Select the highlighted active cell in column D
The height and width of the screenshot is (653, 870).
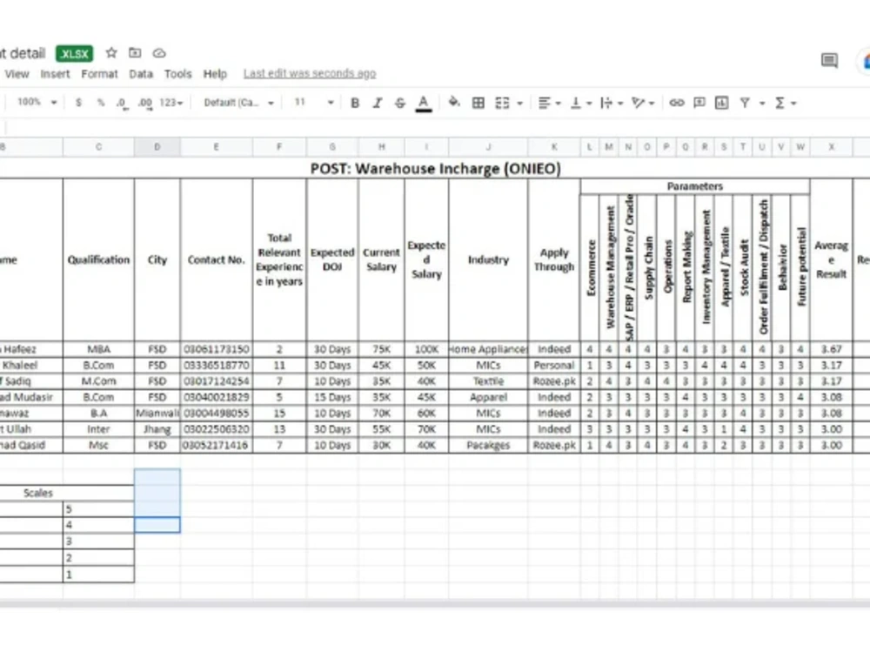[157, 525]
